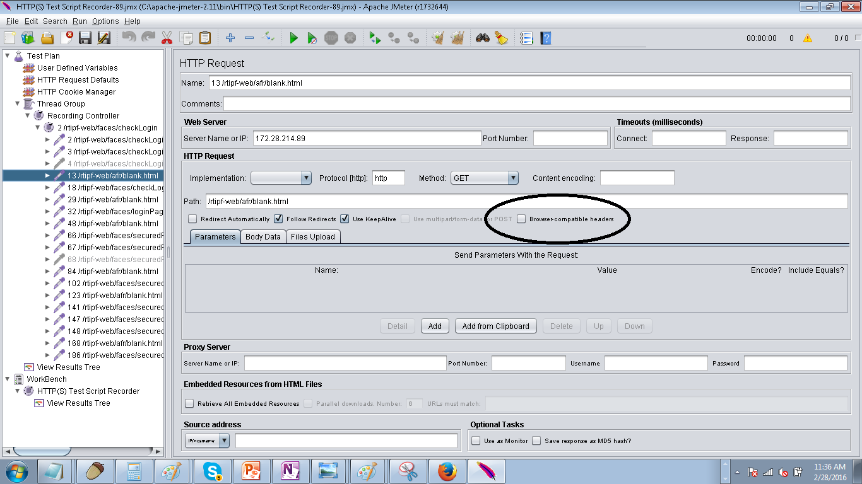
Task: Save the test plan using the disk icon
Action: [x=84, y=38]
